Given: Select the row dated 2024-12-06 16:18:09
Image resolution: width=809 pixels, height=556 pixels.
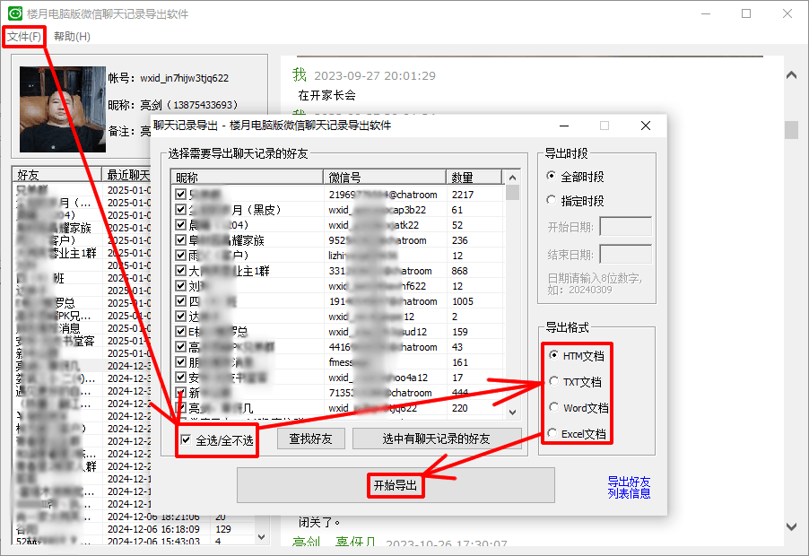Looking at the screenshot, I should (135, 529).
